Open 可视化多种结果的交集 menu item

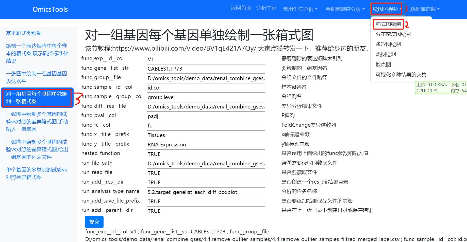click(401, 75)
